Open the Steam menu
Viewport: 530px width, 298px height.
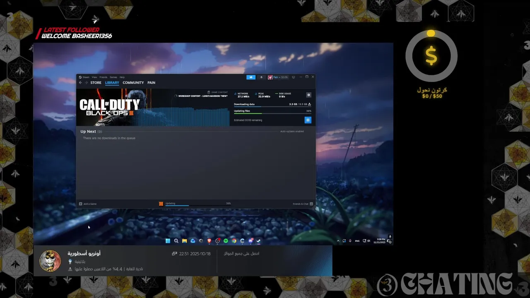coord(84,77)
